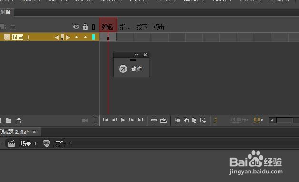Collapse the floating panel with double-arrow icon

pyautogui.click(x=136, y=55)
